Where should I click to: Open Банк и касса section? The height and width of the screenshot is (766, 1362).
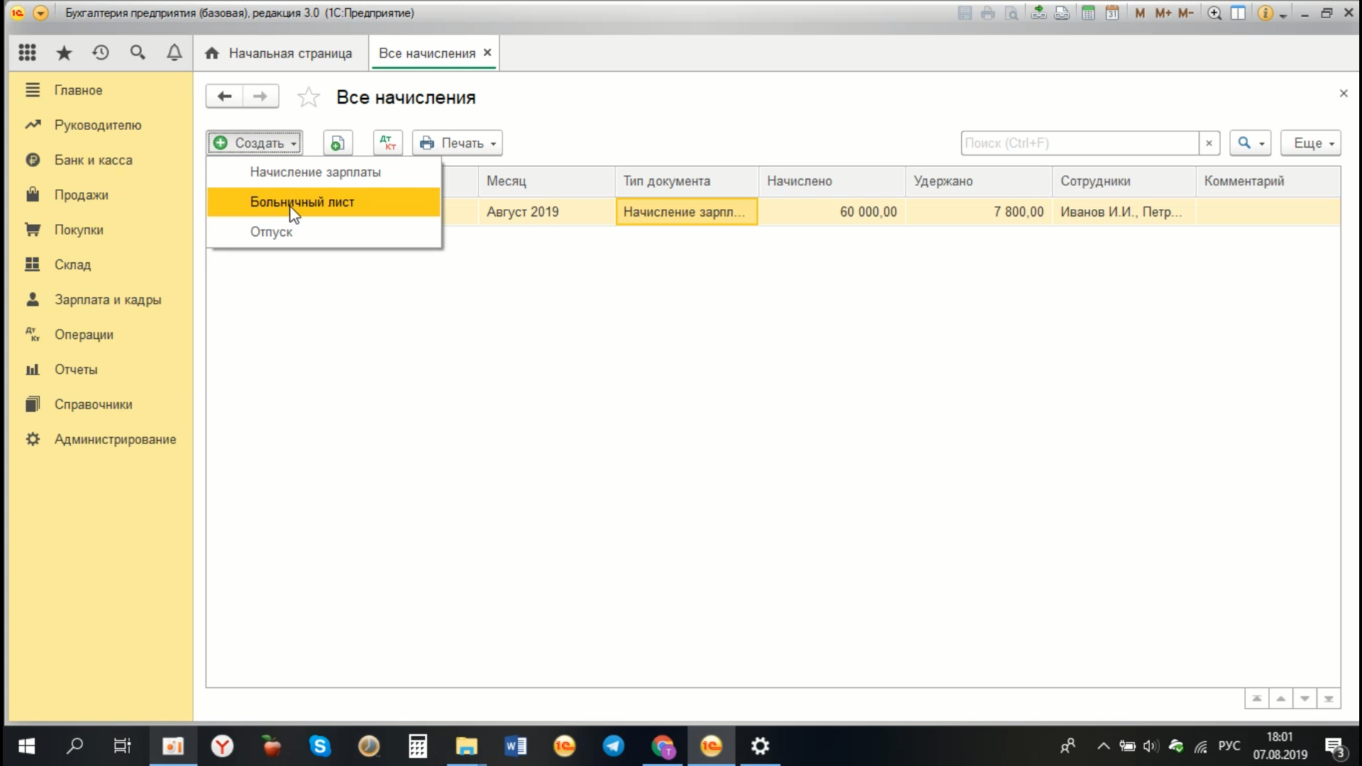point(93,160)
